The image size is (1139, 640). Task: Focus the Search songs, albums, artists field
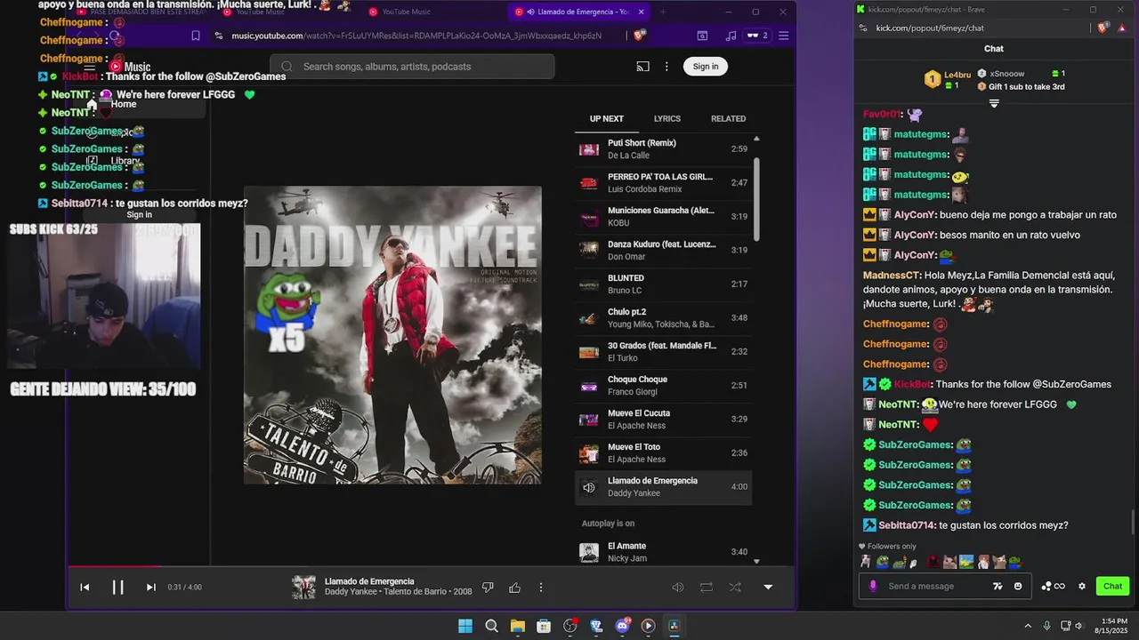[x=412, y=67]
